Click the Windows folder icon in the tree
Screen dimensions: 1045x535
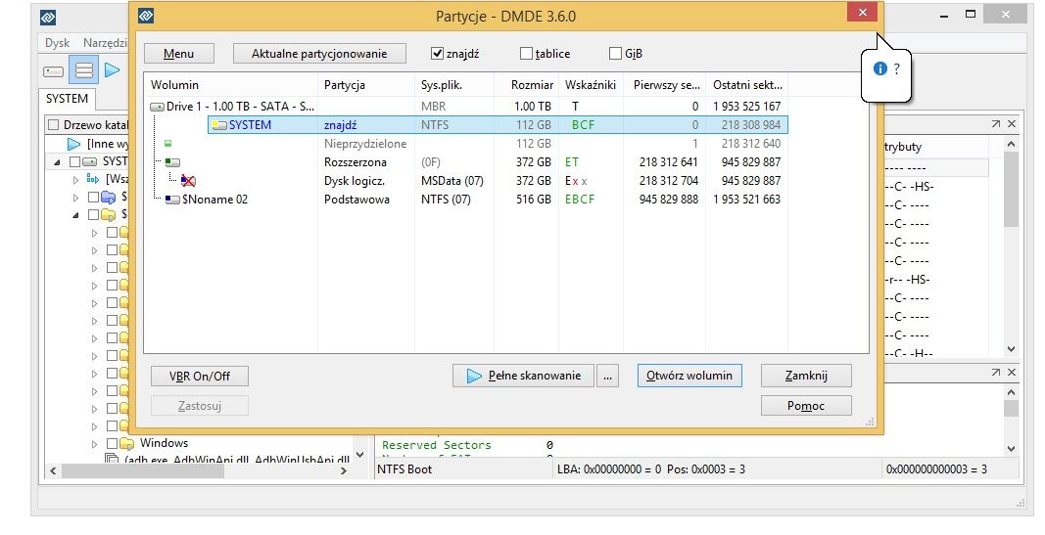coord(126,443)
